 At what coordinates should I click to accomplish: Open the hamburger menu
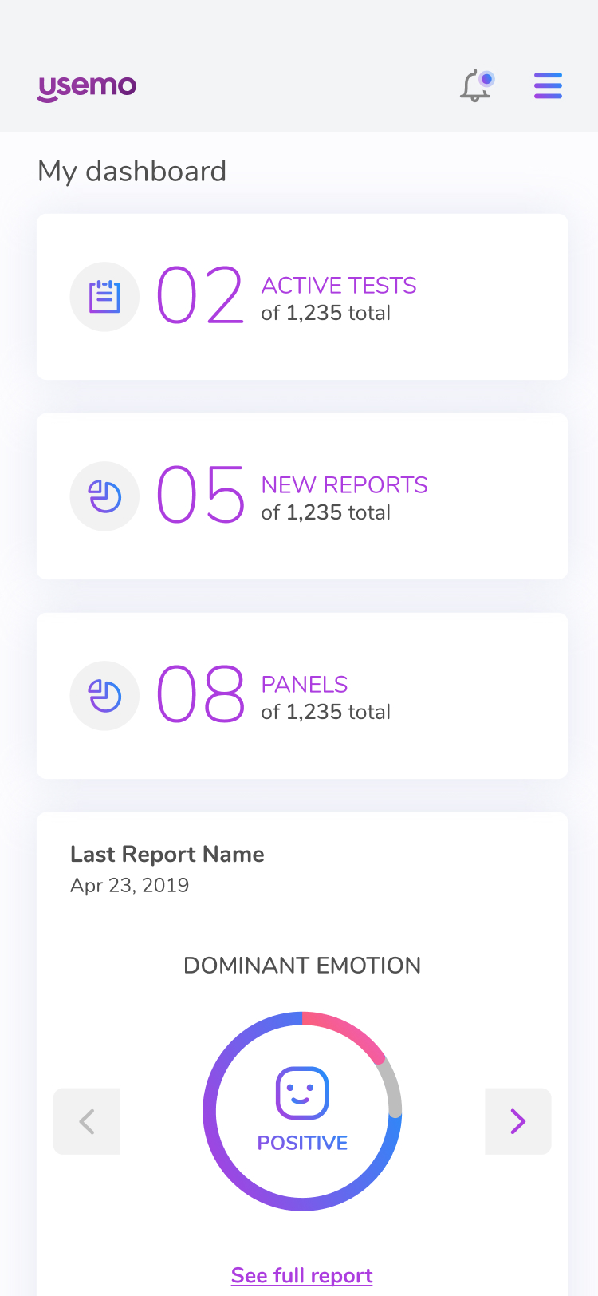(548, 85)
